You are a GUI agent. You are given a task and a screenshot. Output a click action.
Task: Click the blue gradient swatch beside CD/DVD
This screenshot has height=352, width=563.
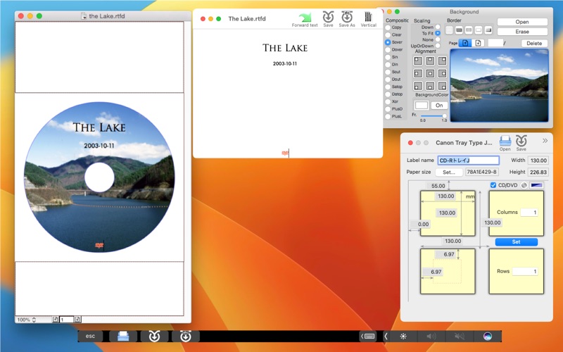(537, 185)
